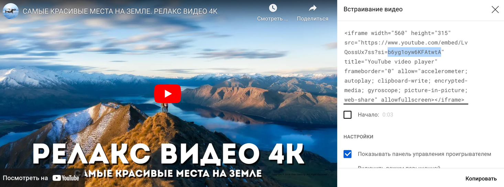Click the partially visible 'Включить режим повышенной' option

(x=399, y=167)
